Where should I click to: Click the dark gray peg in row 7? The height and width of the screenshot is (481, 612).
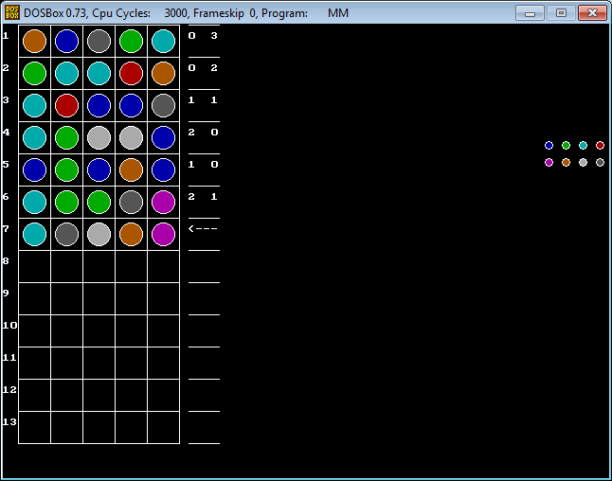click(x=66, y=234)
